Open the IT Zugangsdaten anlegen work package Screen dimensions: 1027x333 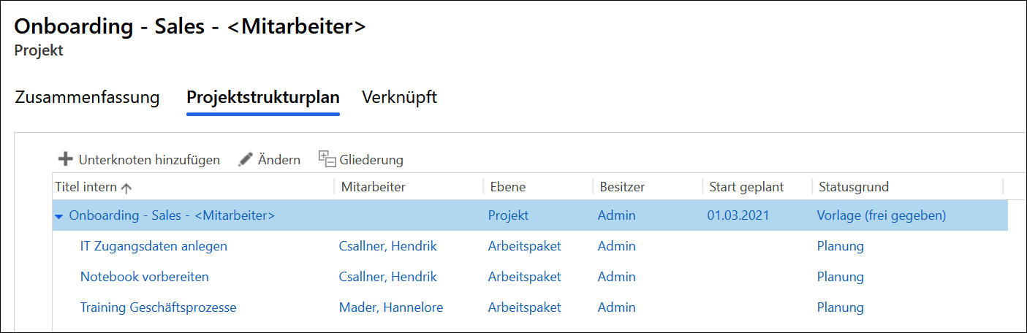pos(154,246)
